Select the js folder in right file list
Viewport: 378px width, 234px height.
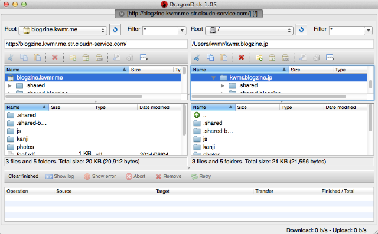(205, 139)
